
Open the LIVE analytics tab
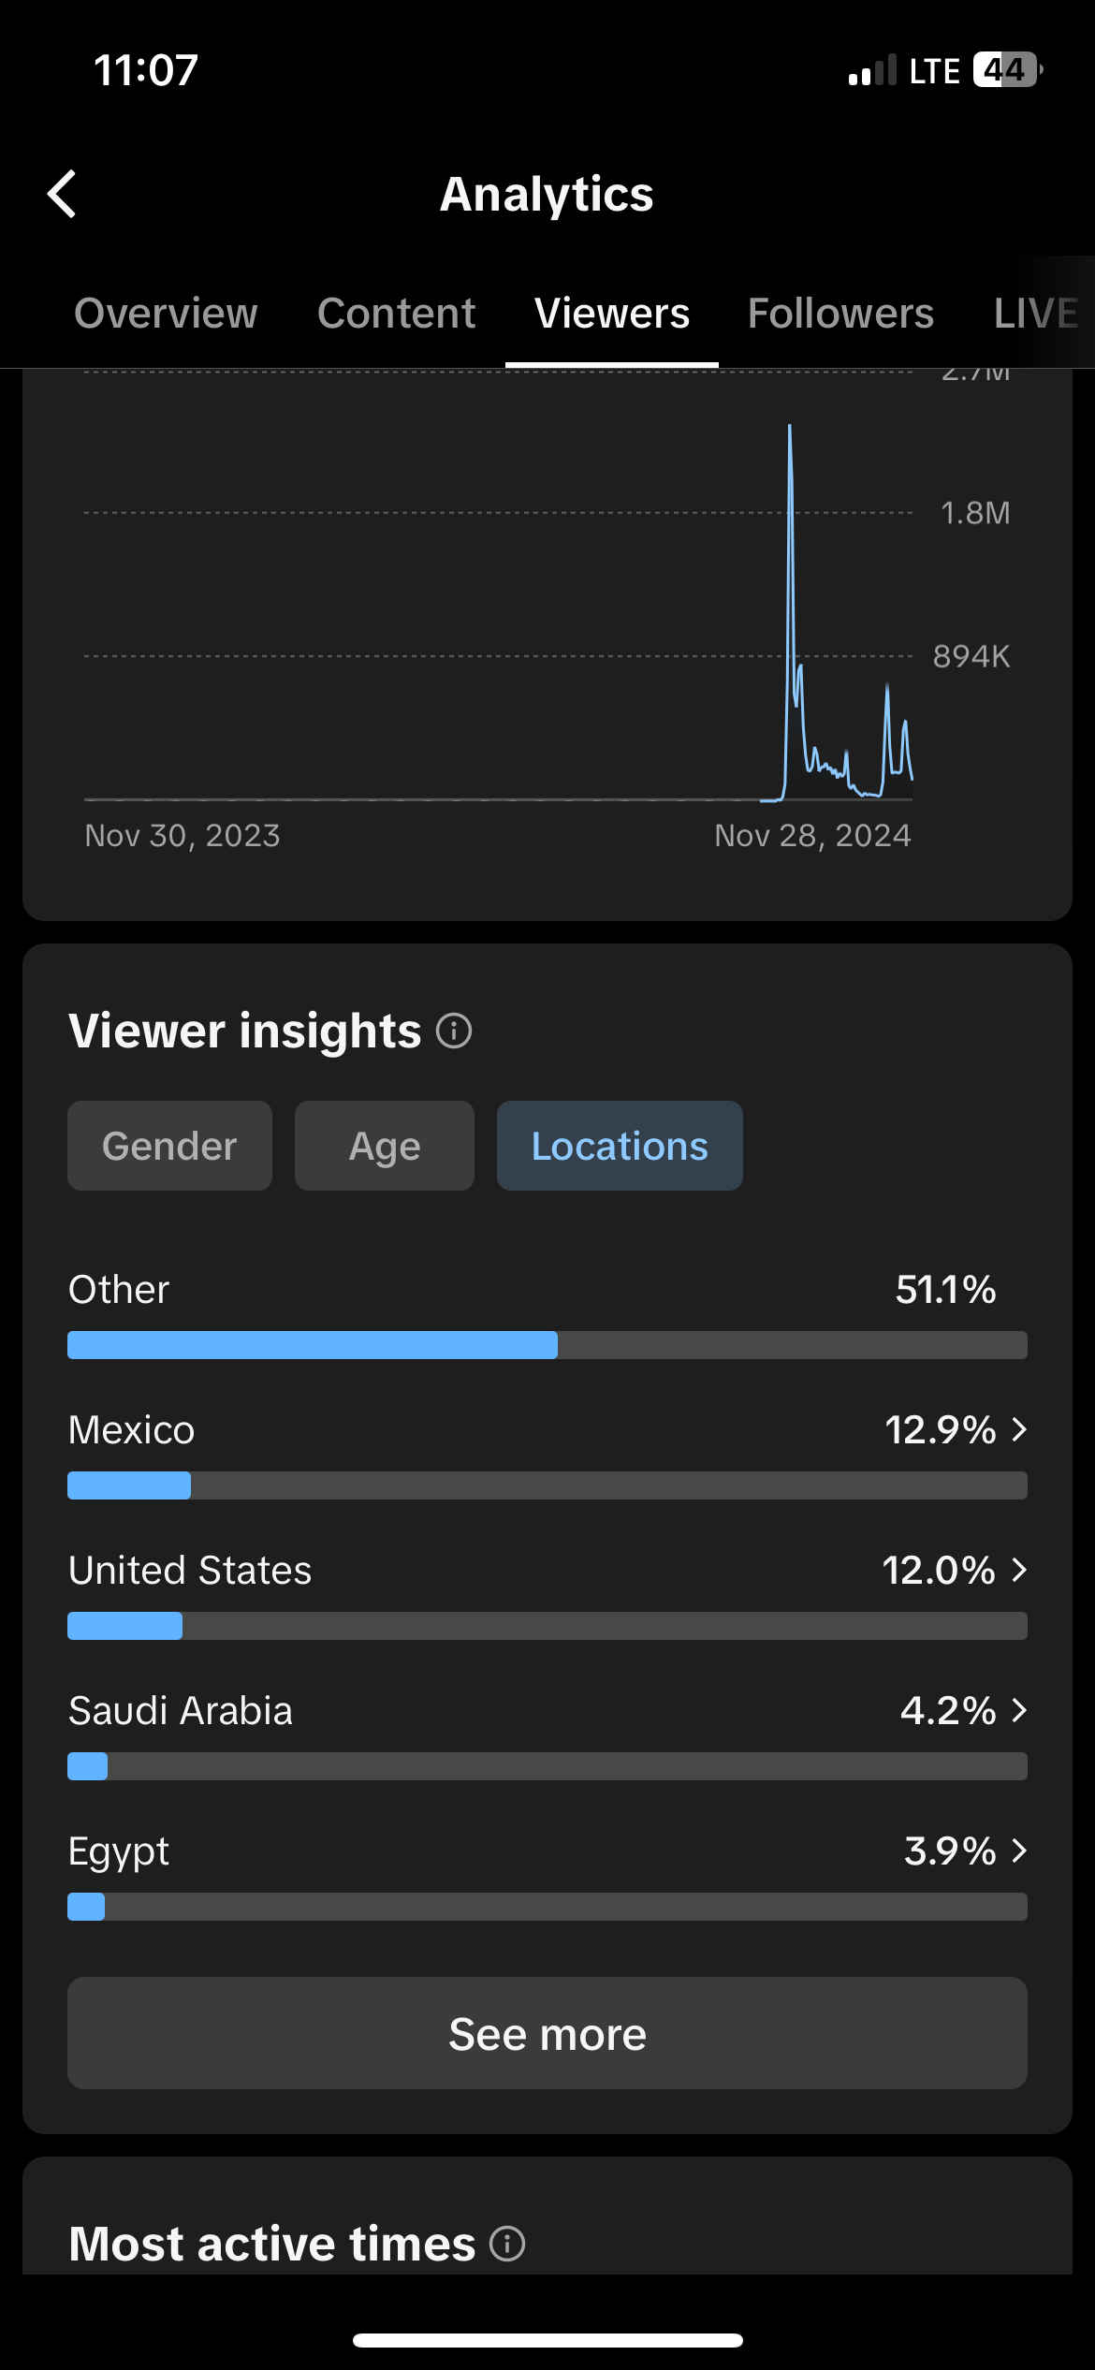click(1036, 313)
